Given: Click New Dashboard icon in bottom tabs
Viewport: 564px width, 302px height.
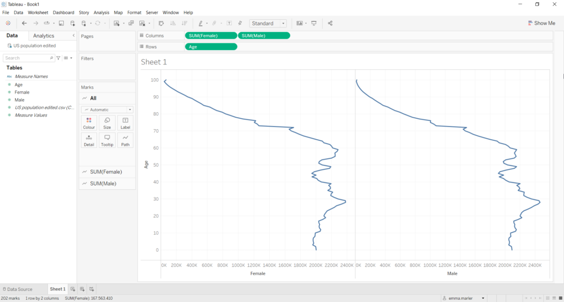Looking at the screenshot, I should [x=82, y=289].
